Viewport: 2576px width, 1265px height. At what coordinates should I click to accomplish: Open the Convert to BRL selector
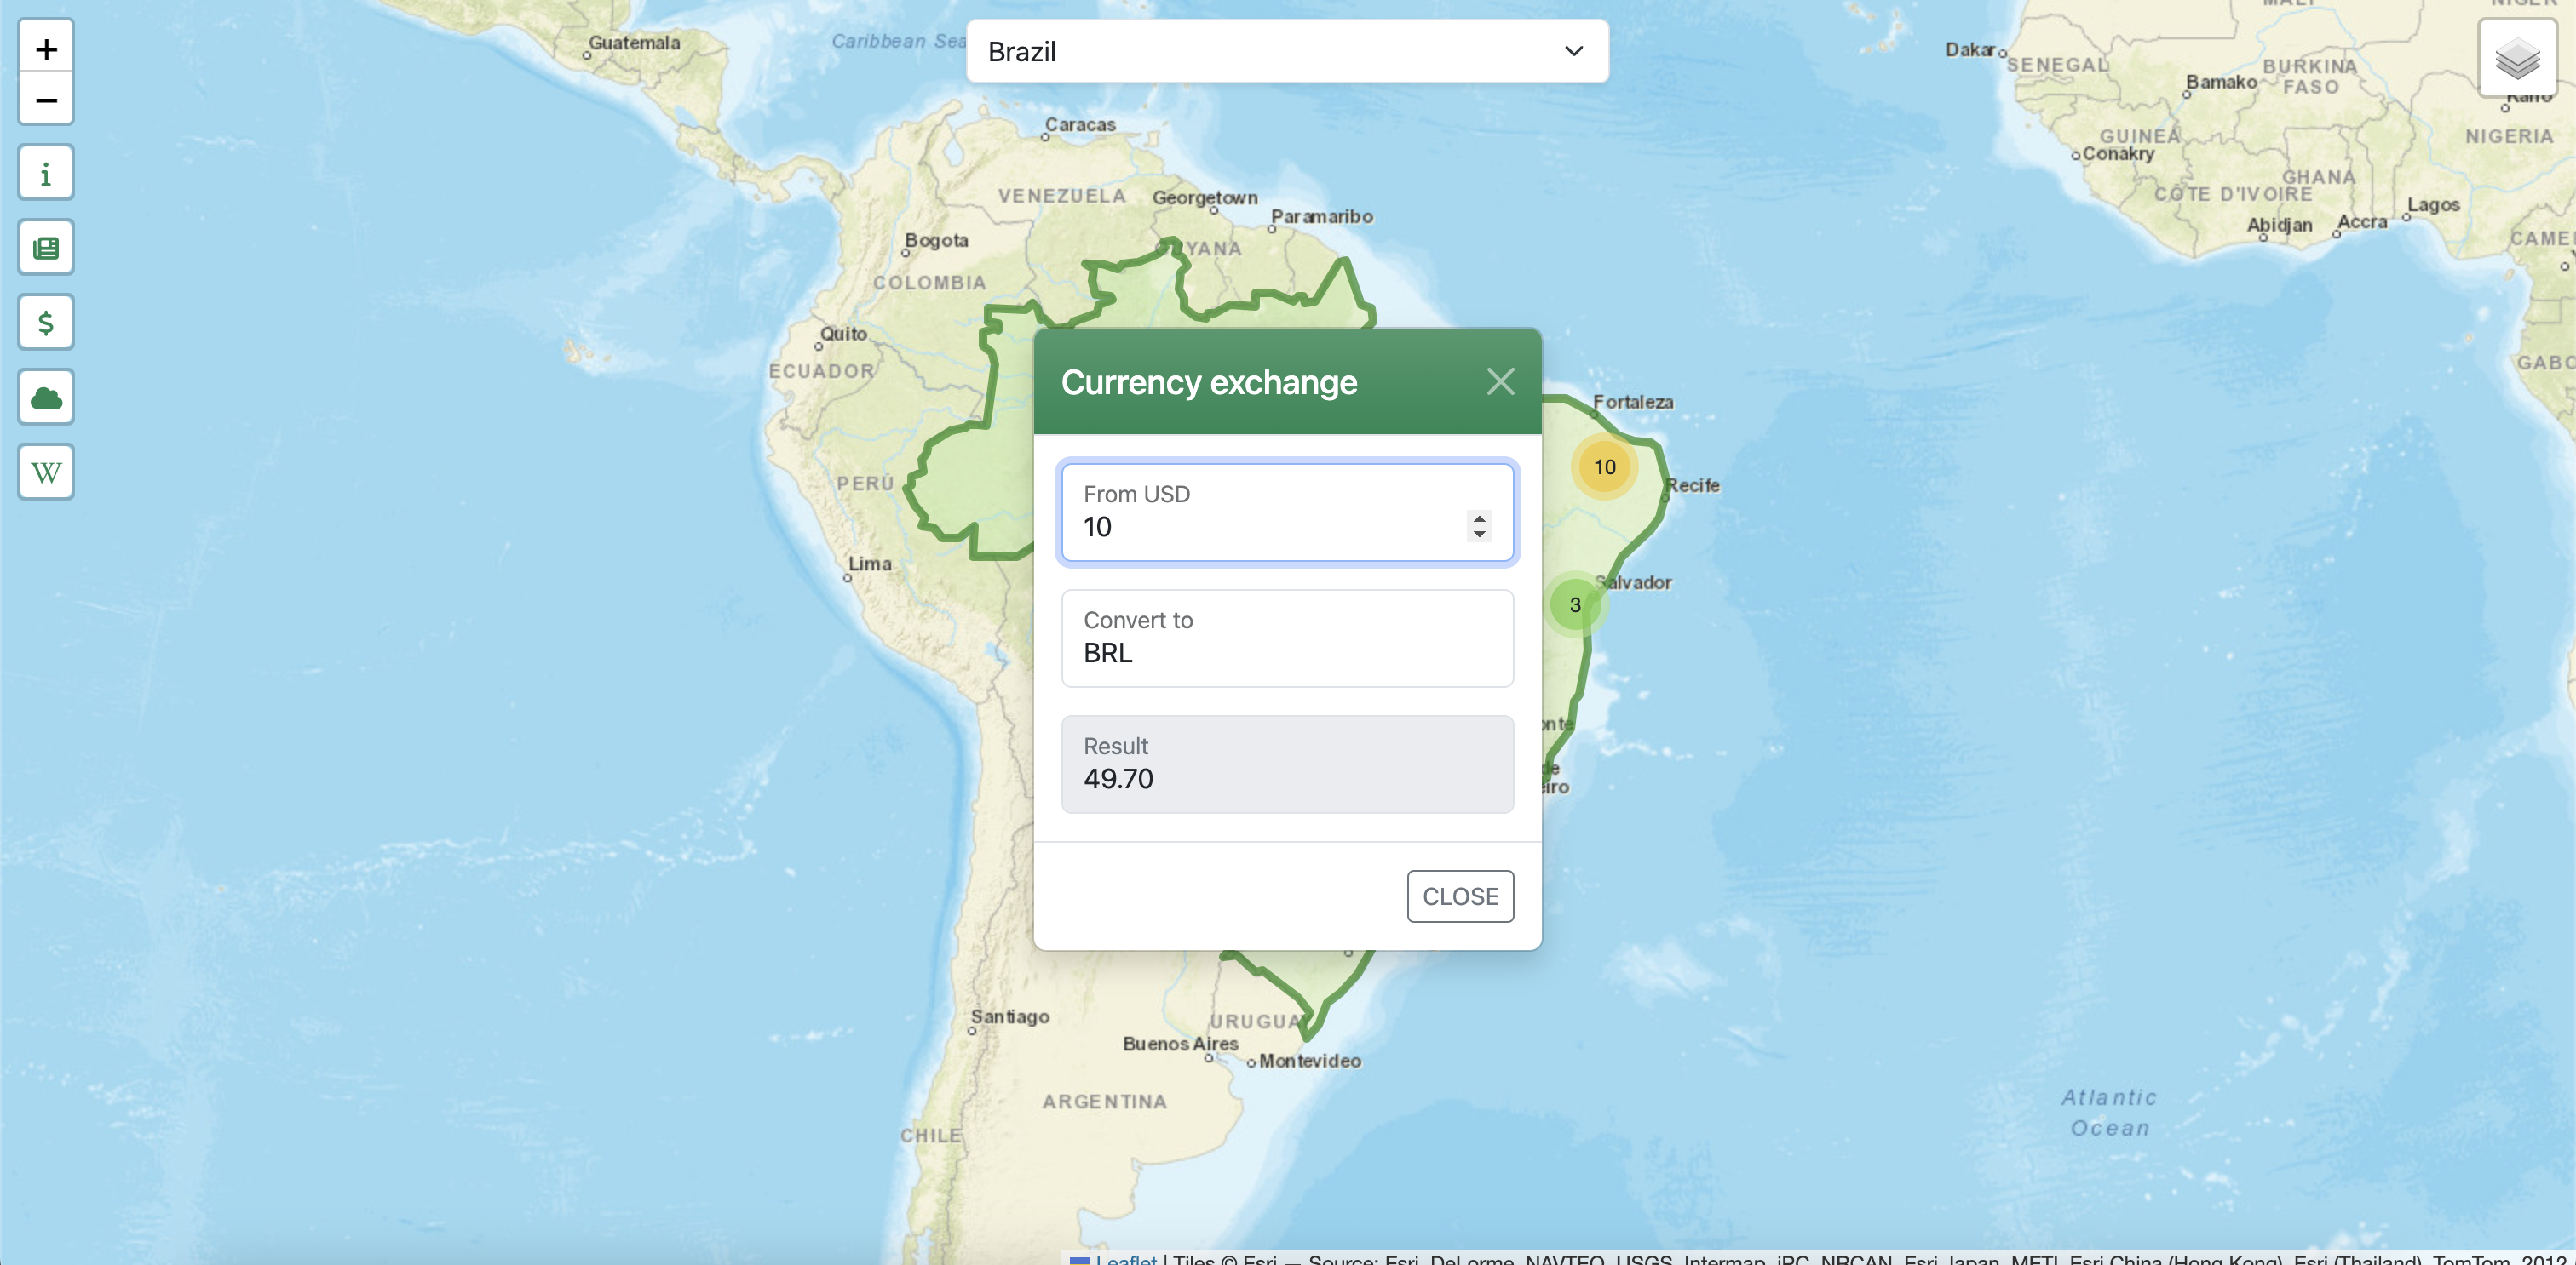[x=1287, y=638]
